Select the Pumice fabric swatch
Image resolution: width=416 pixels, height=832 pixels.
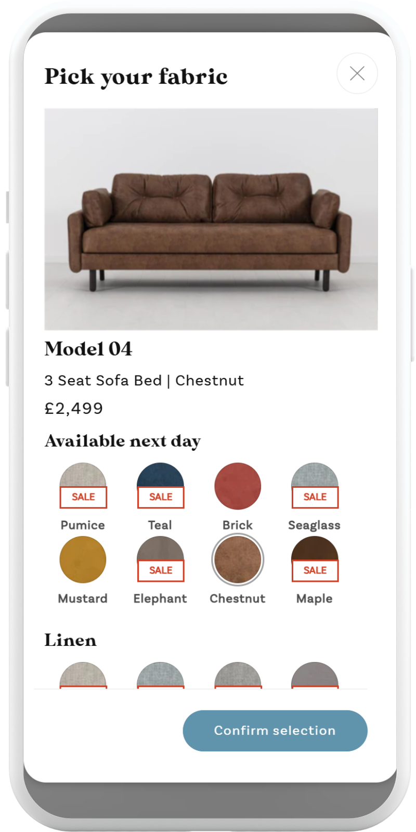click(x=83, y=486)
